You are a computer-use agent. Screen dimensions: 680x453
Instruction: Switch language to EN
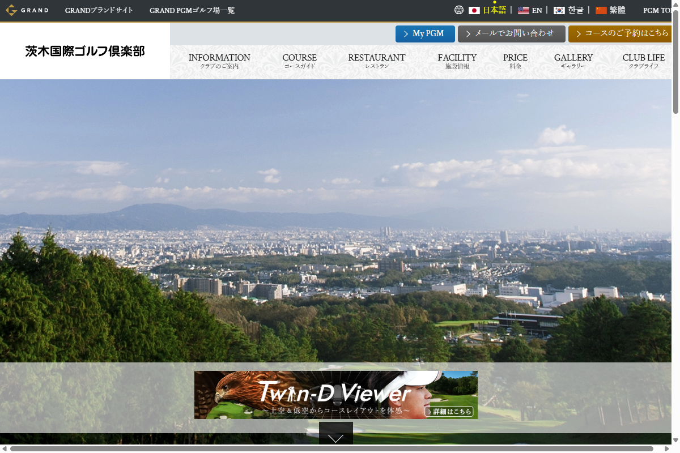pyautogui.click(x=537, y=10)
